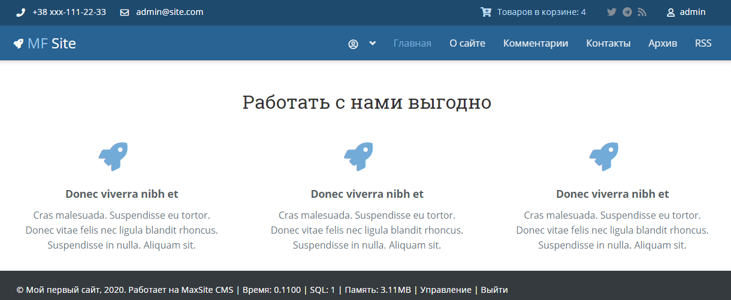731x300 pixels.
Task: Click the phone handset icon
Action: pyautogui.click(x=20, y=13)
